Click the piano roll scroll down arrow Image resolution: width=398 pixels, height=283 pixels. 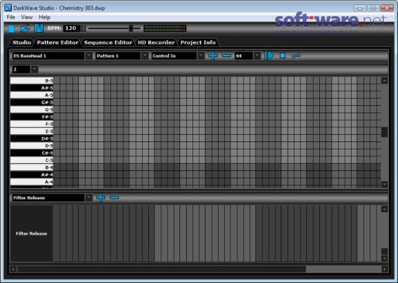pyautogui.click(x=384, y=185)
